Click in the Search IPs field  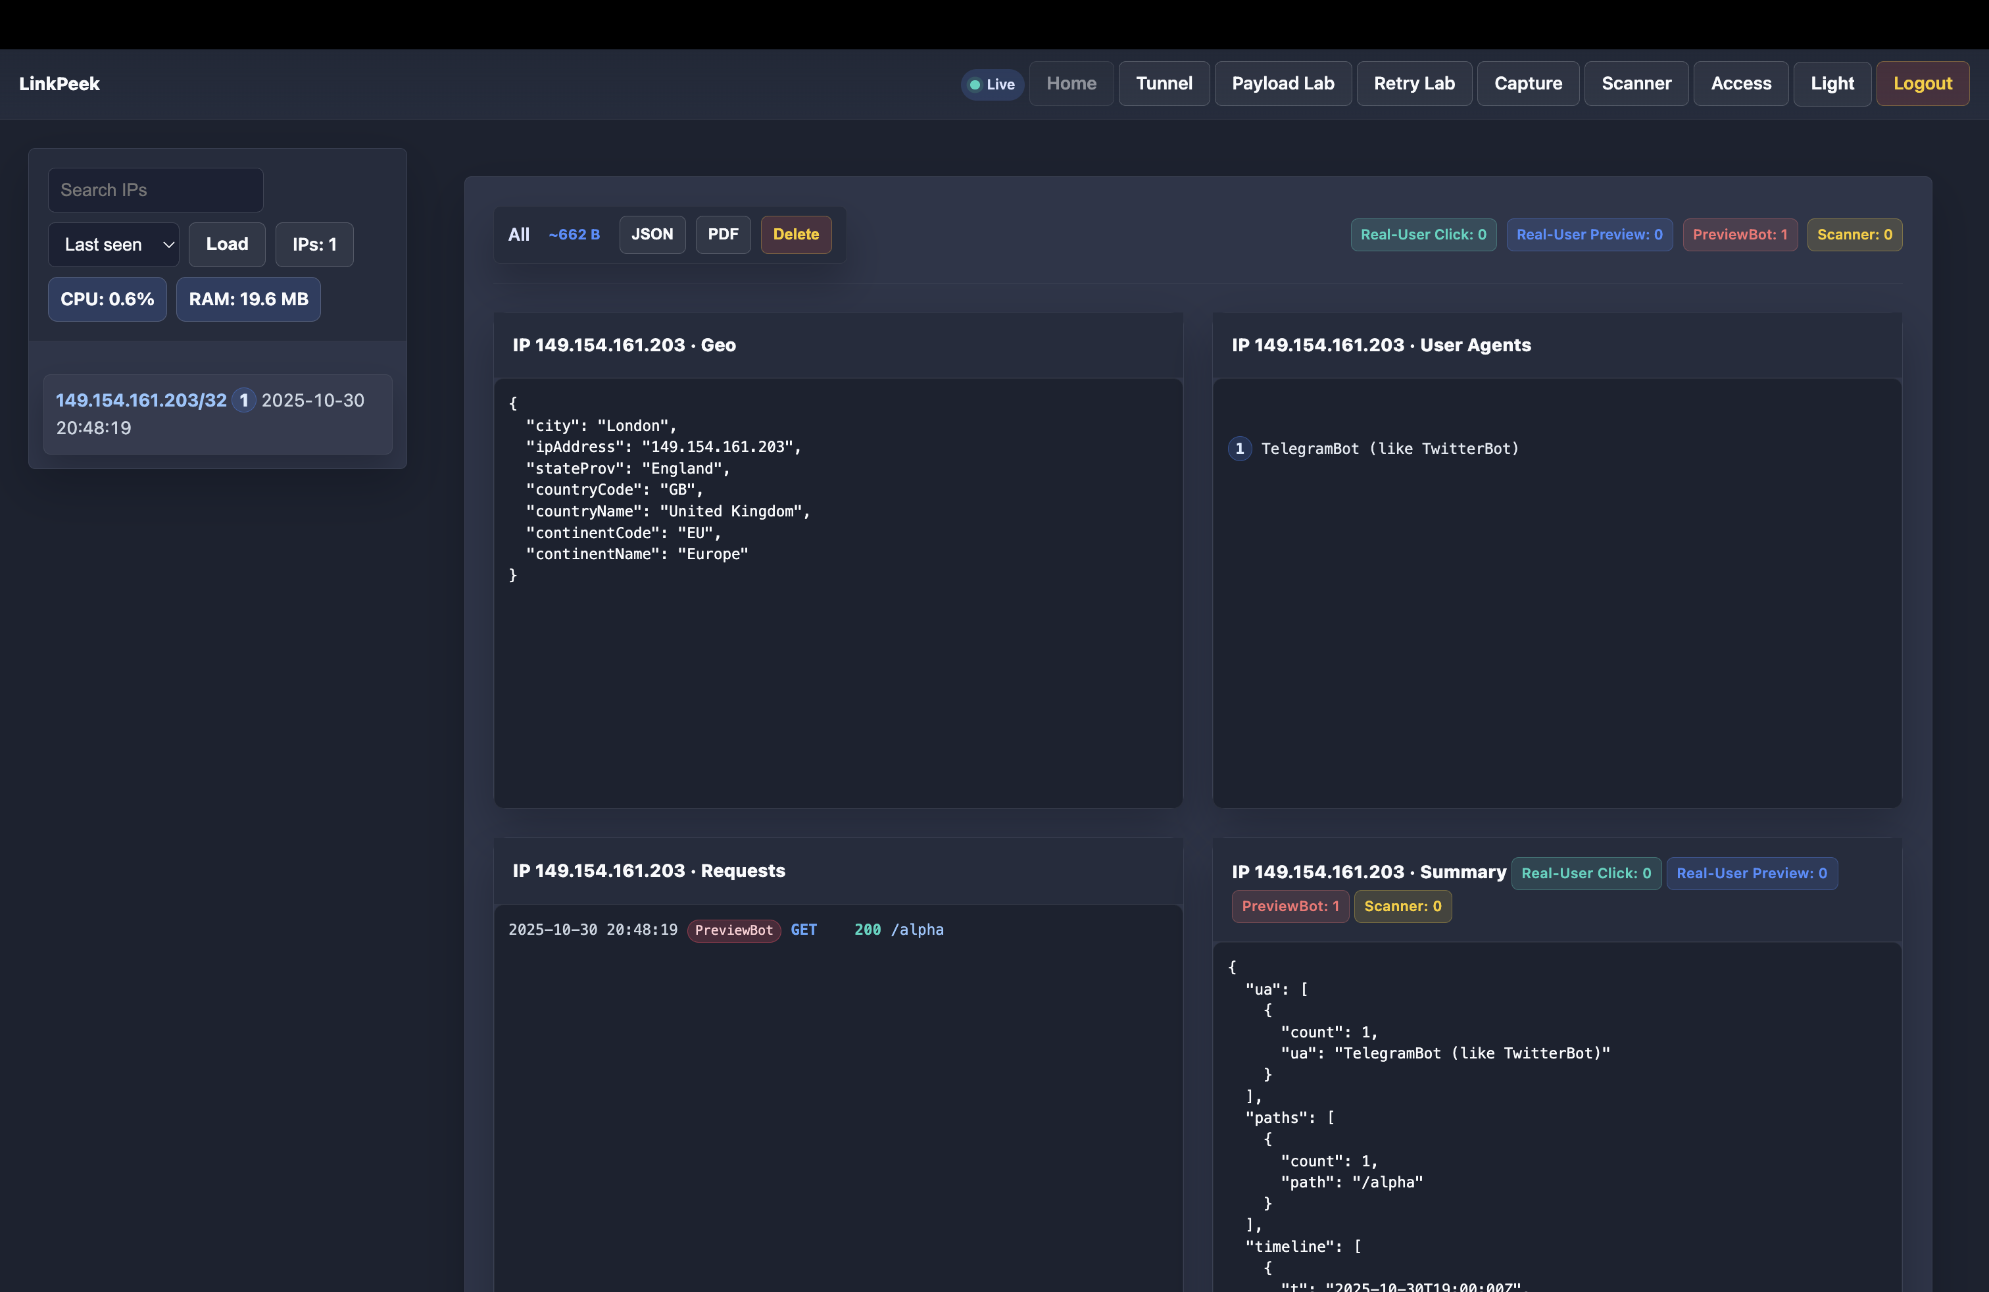[155, 191]
